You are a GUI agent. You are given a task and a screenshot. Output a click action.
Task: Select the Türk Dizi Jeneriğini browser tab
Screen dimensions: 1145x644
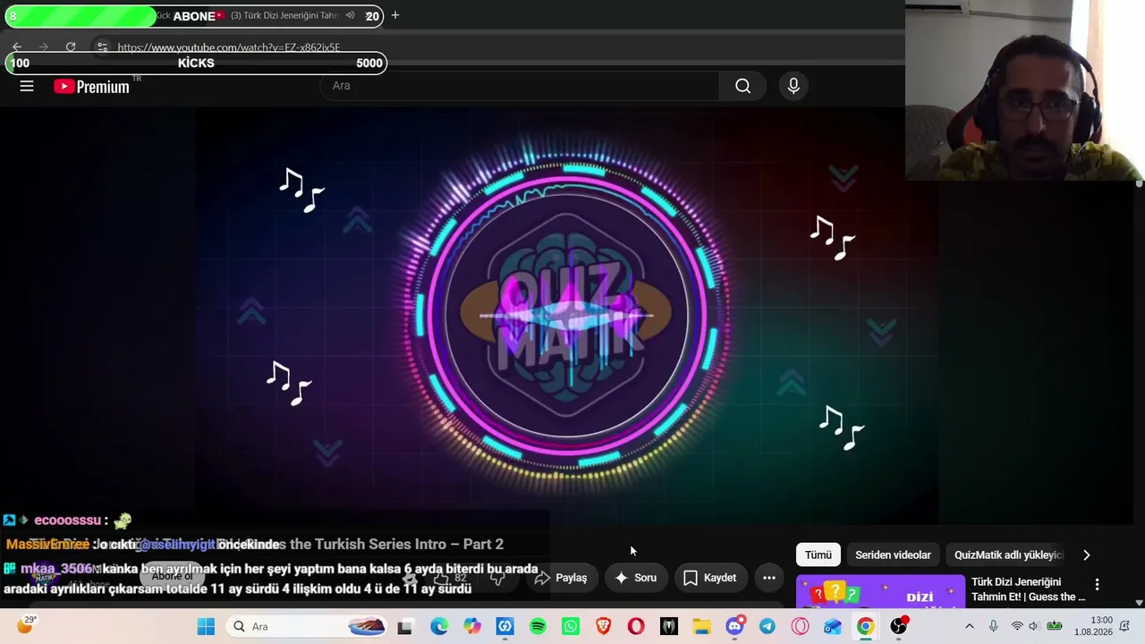tap(286, 15)
